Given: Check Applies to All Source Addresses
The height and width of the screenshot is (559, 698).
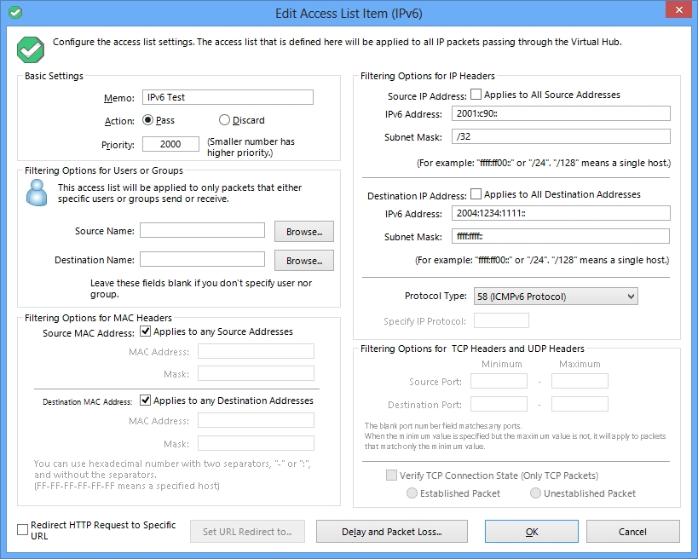Looking at the screenshot, I should point(476,95).
